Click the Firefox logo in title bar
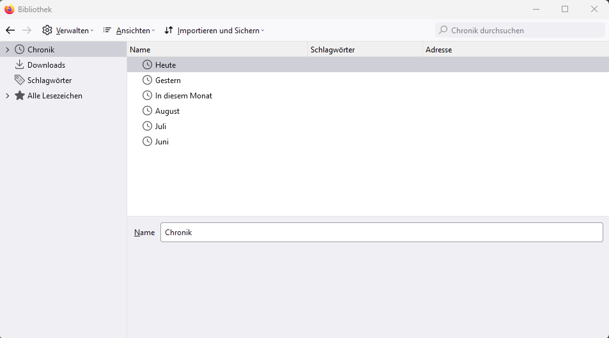The image size is (609, 338). click(x=10, y=9)
